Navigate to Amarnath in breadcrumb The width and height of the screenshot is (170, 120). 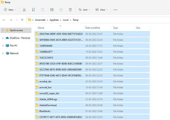(40, 20)
